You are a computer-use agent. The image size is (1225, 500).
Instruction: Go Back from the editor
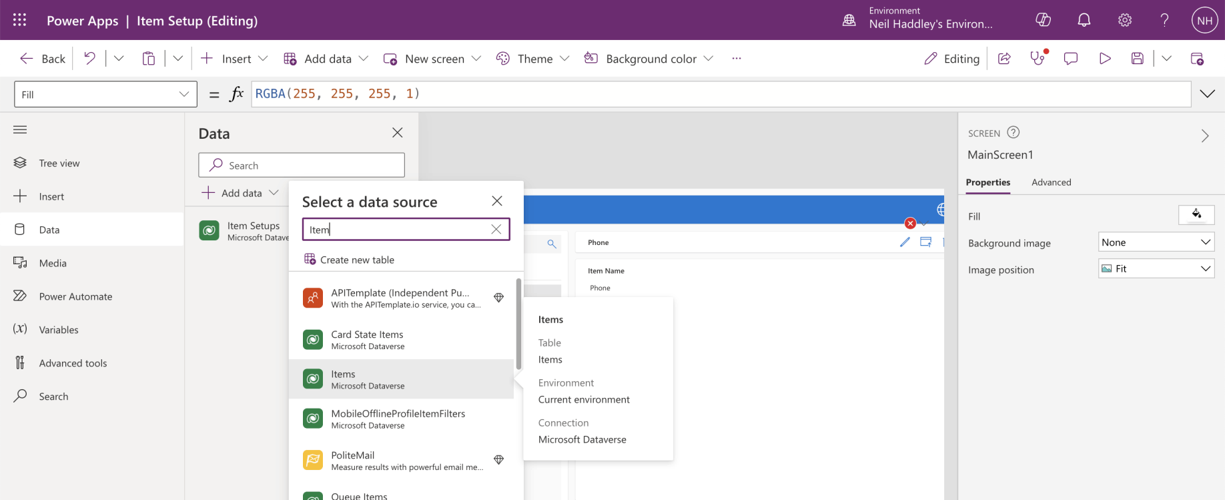[x=43, y=59]
